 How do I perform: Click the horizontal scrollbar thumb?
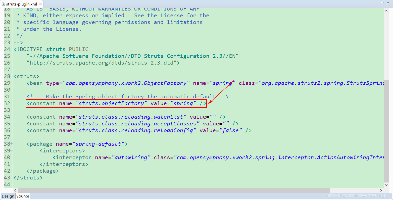[x=174, y=190]
